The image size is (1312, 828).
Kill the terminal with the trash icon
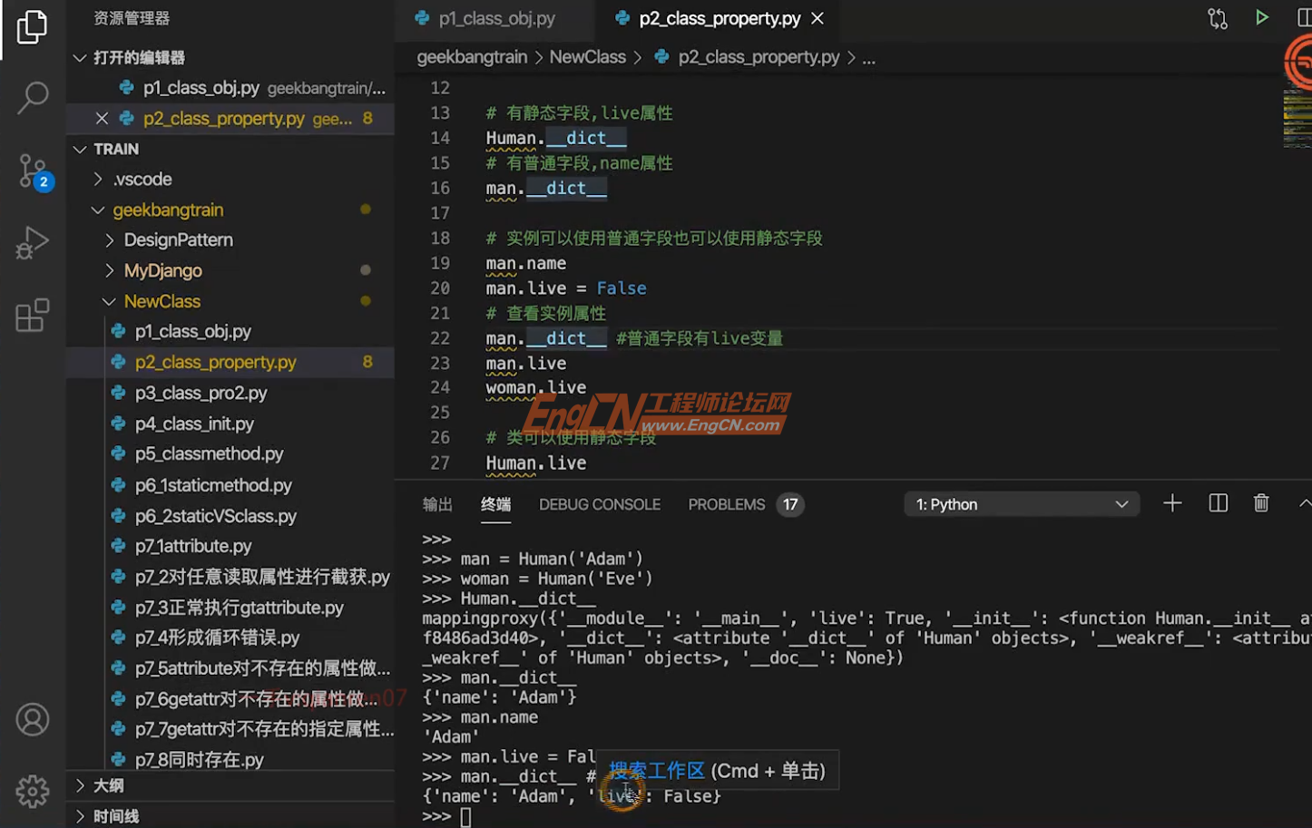pyautogui.click(x=1261, y=502)
